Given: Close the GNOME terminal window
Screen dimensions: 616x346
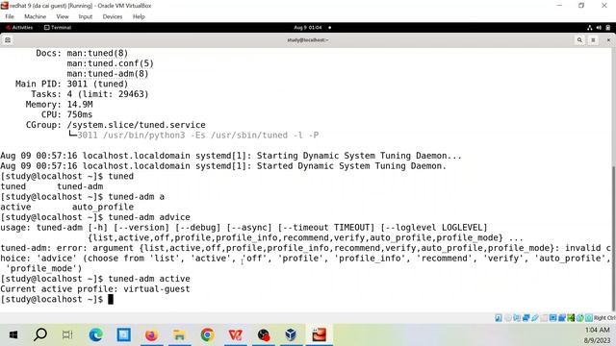Looking at the screenshot, I should pyautogui.click(x=608, y=40).
